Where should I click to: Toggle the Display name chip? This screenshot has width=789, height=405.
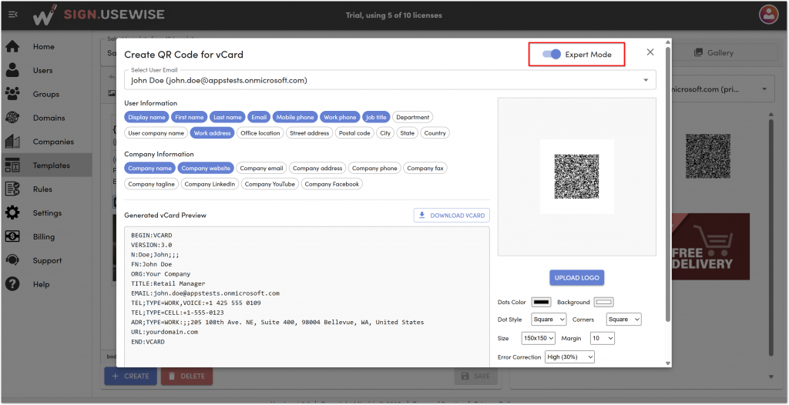[146, 117]
